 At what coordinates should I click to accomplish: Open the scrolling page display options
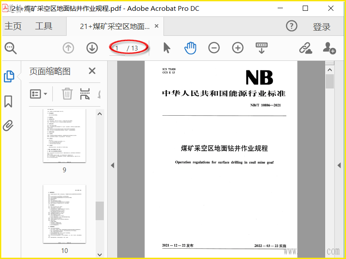coord(262,48)
